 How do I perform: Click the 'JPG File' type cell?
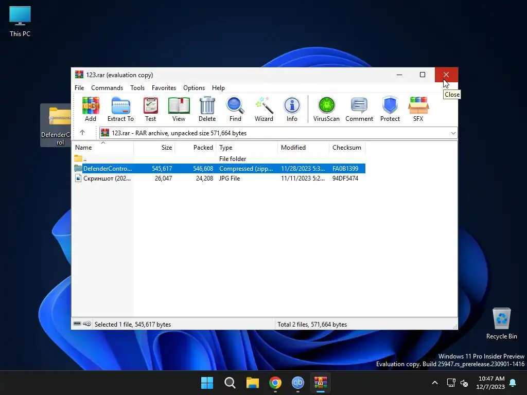coord(230,178)
